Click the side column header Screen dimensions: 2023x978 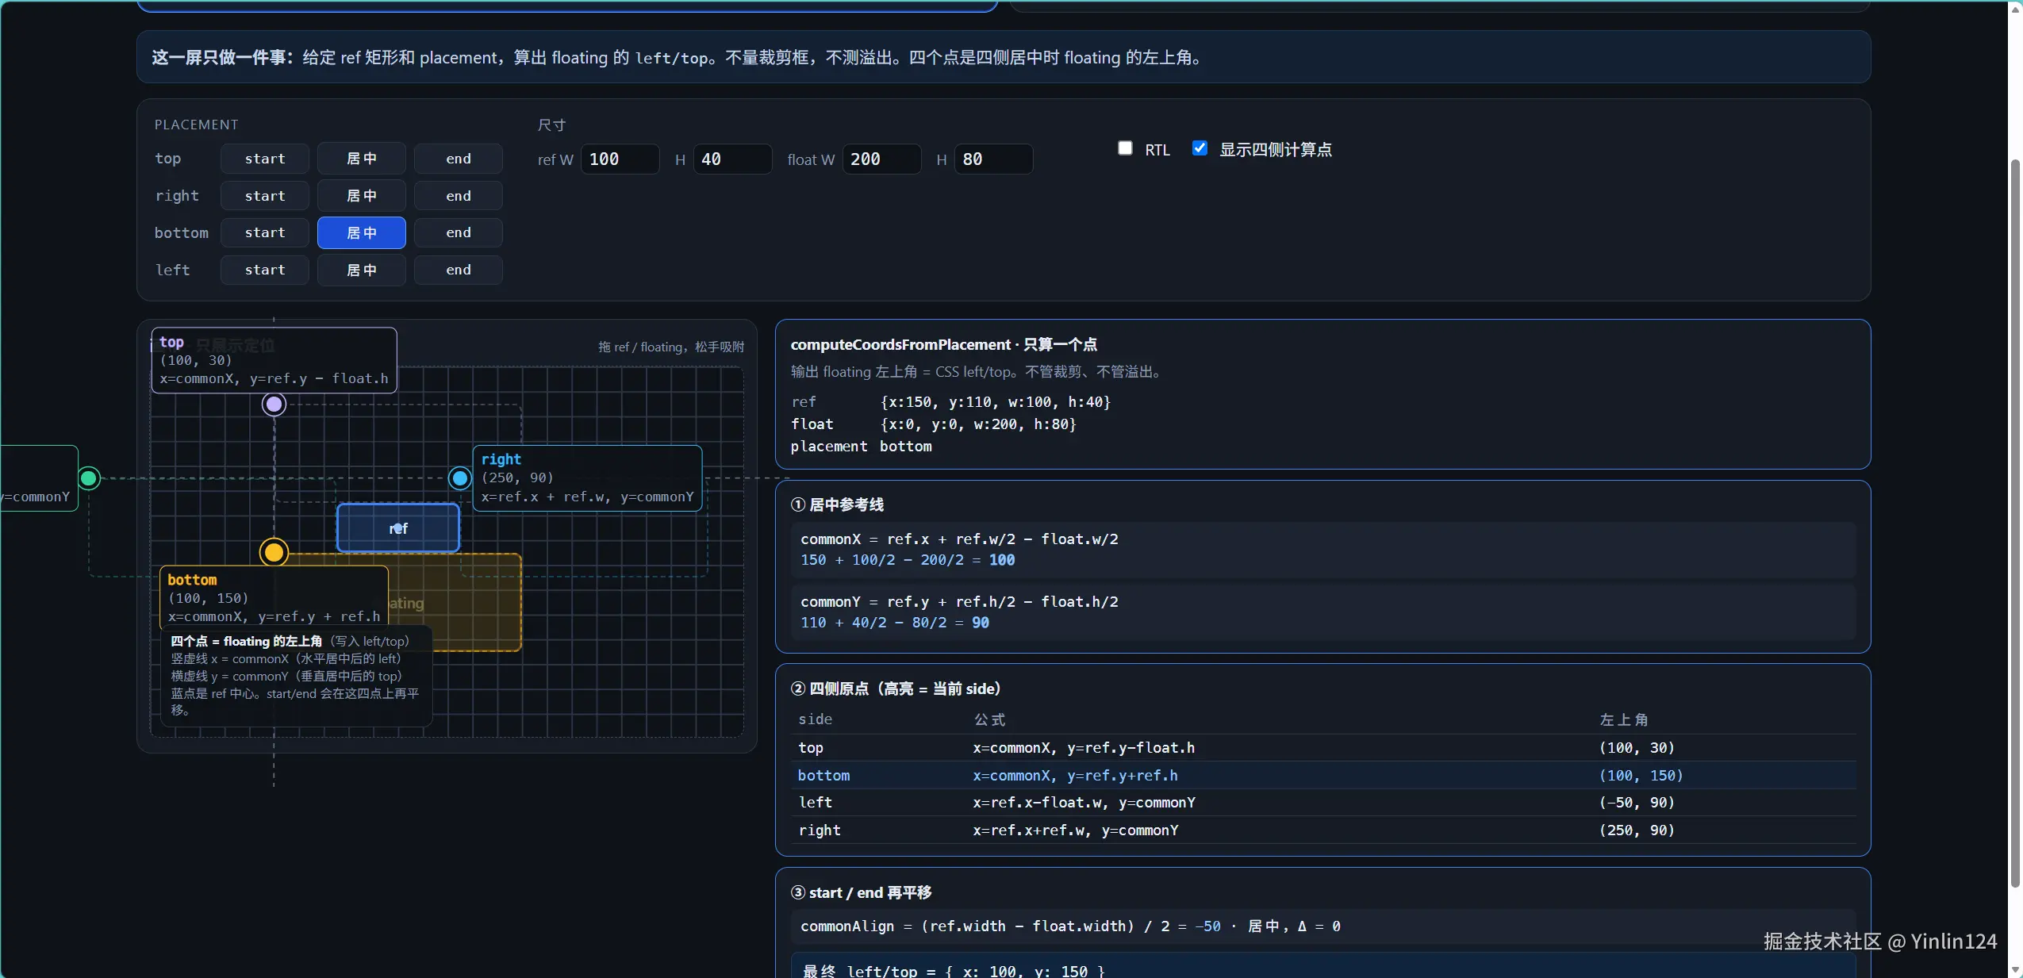[x=816, y=719]
